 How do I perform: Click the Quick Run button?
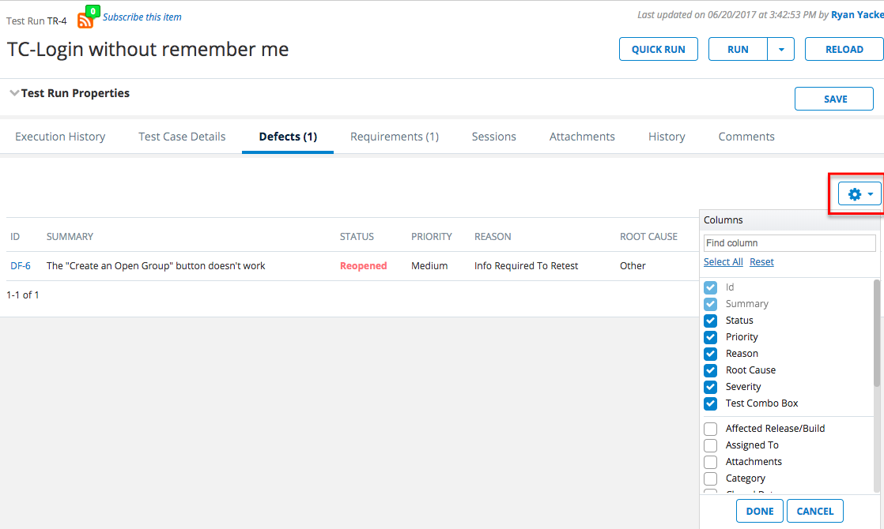click(658, 49)
